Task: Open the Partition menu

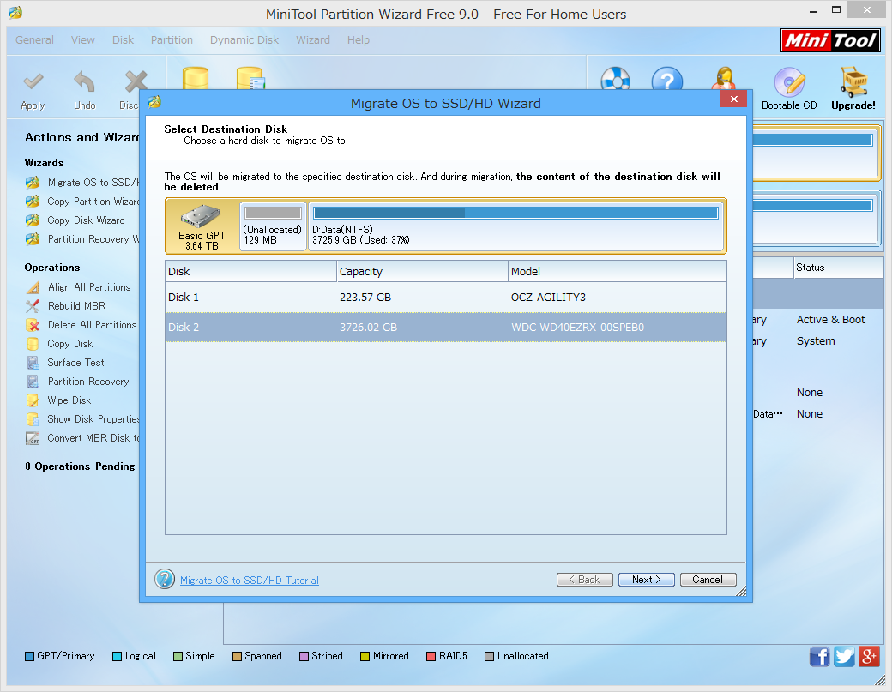Action: click(x=172, y=39)
